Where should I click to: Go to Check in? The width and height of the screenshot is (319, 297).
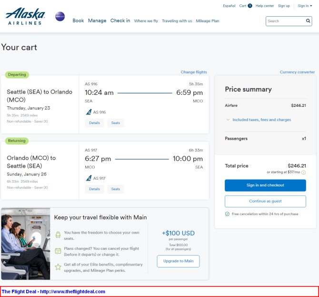pyautogui.click(x=120, y=21)
